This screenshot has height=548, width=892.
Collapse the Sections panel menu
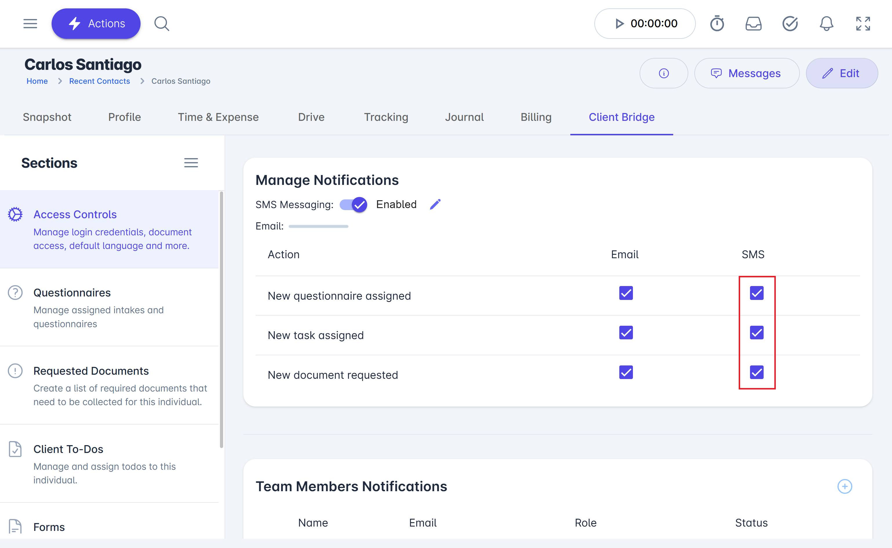point(191,163)
